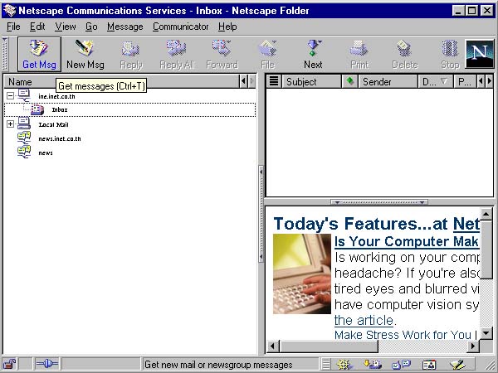Click message list column left arrow

coord(481,81)
